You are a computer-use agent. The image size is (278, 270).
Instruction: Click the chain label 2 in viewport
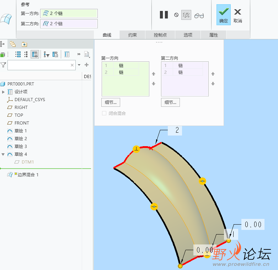click(175, 131)
